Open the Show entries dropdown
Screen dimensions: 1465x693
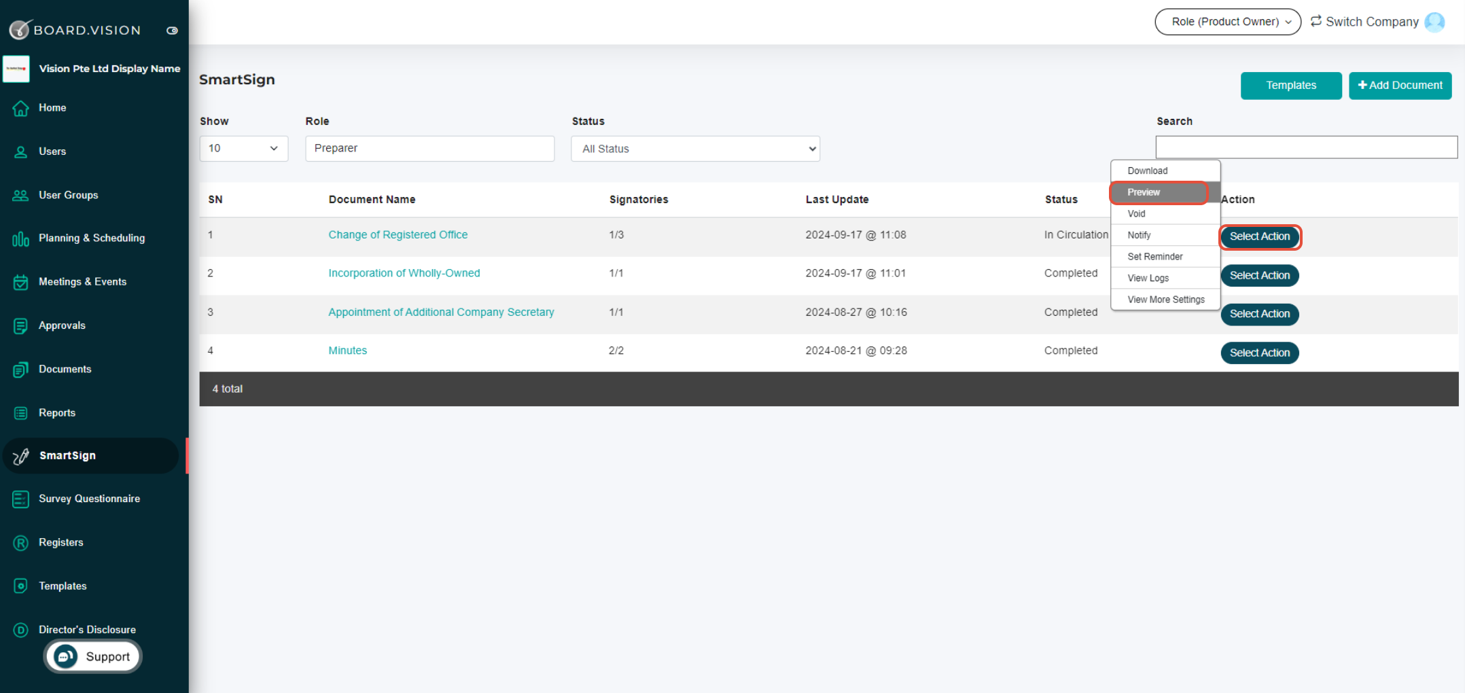tap(244, 148)
